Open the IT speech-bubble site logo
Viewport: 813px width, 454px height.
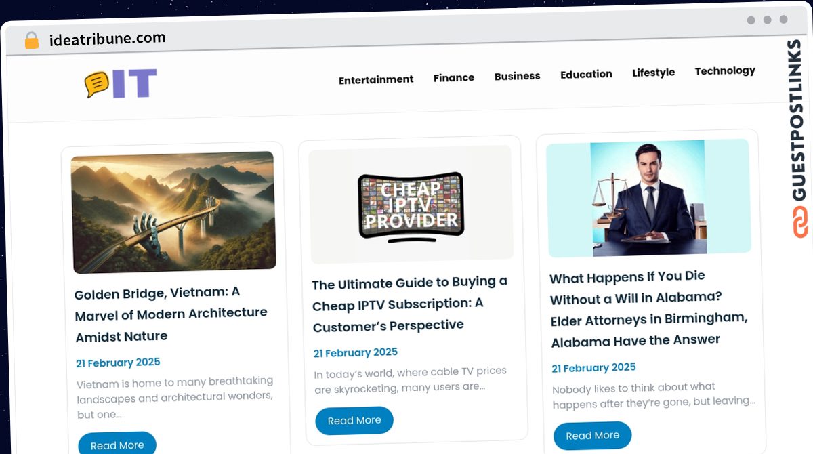[x=121, y=84]
